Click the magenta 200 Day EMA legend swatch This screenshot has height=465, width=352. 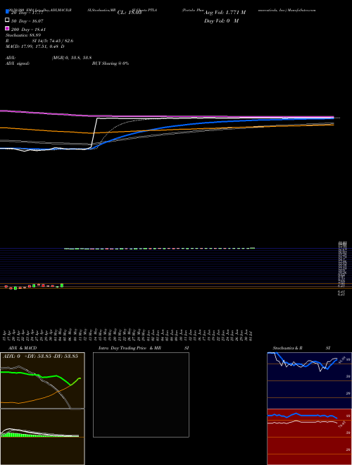tap(7, 28)
